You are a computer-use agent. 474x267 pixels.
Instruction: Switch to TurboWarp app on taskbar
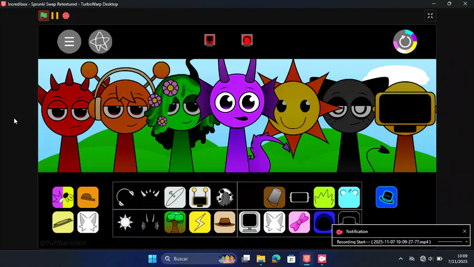click(x=307, y=259)
